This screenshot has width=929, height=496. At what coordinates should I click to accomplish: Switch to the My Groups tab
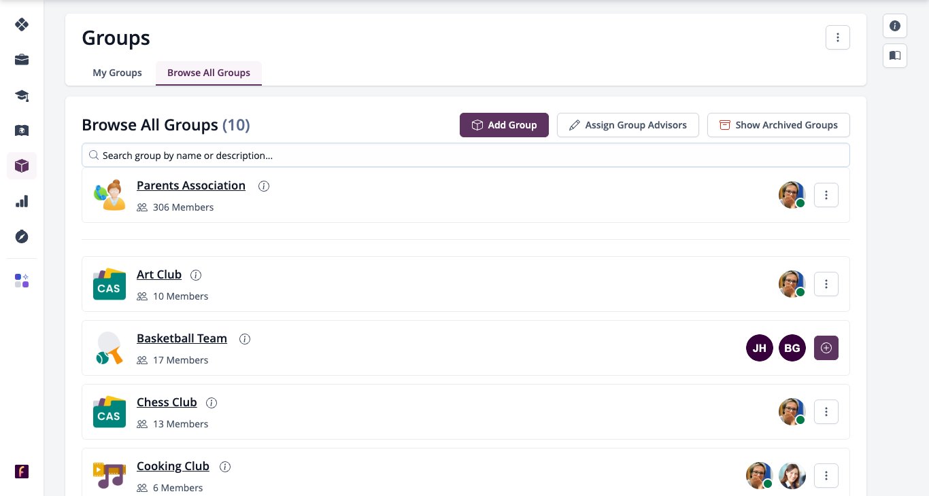pyautogui.click(x=117, y=73)
